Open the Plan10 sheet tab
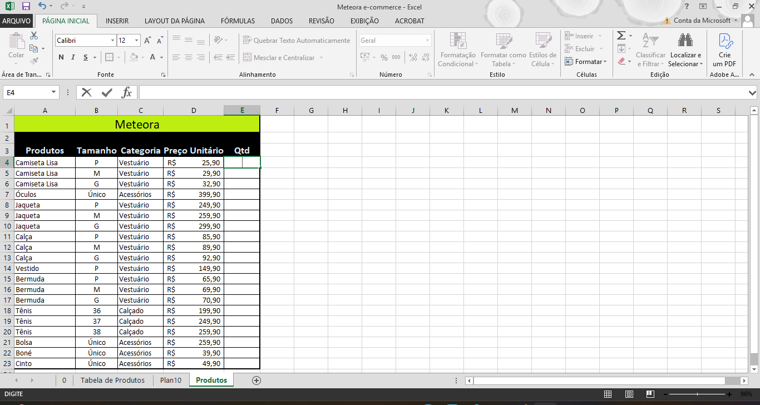Screen dimensions: 760x405 tap(171, 381)
